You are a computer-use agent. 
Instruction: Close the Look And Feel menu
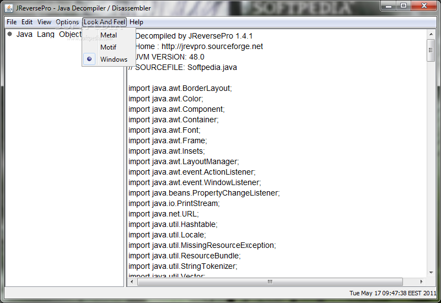(104, 22)
